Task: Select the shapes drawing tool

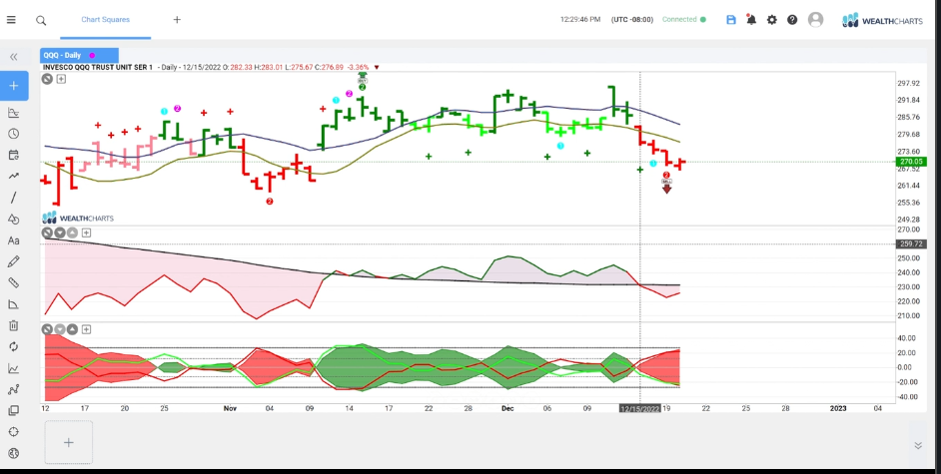Action: coord(14,220)
